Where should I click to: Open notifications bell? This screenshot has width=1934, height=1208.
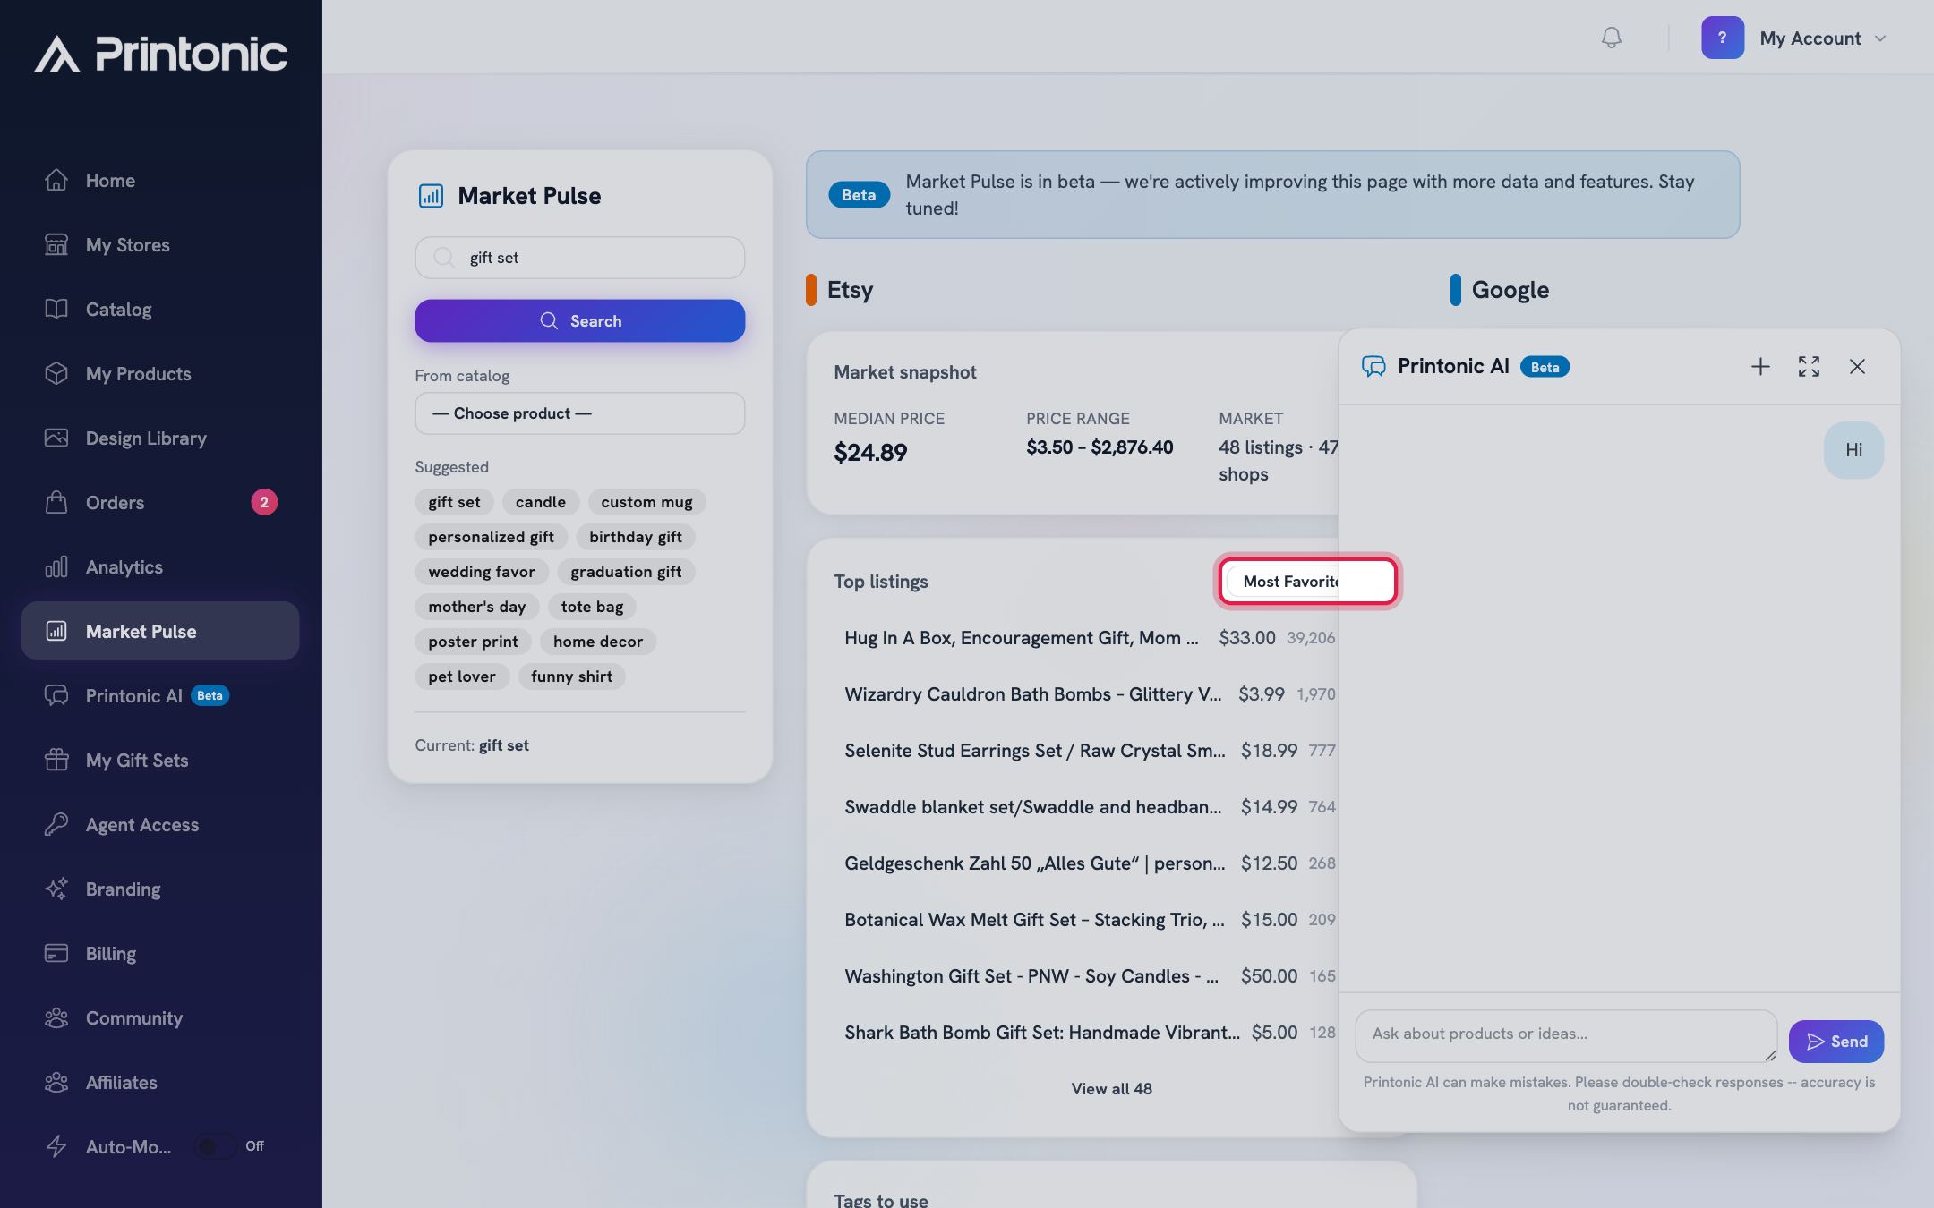point(1611,38)
